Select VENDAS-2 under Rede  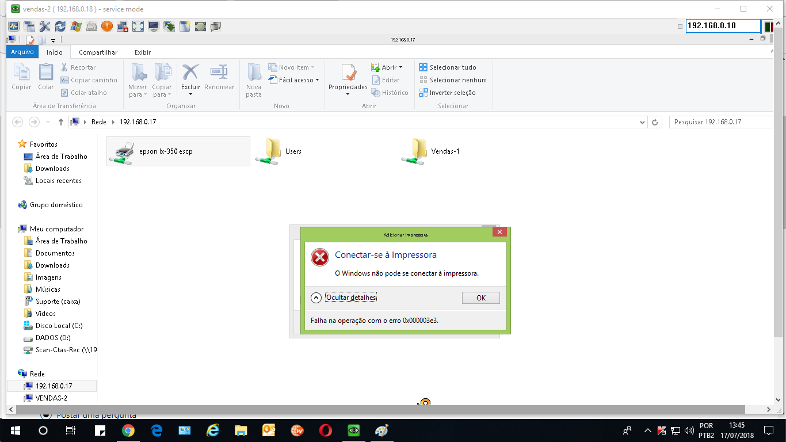tap(45, 398)
